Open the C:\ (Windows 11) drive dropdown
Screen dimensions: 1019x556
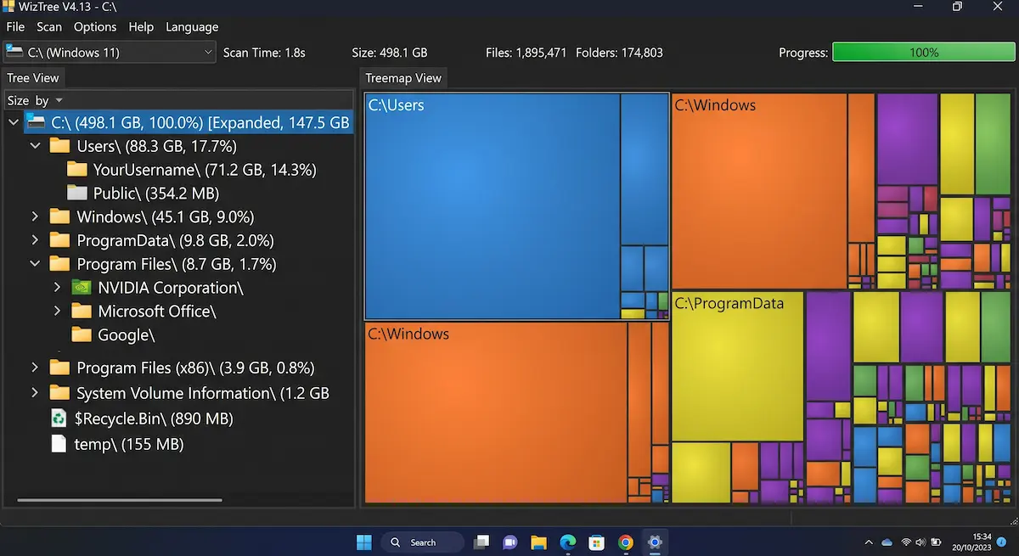click(110, 52)
